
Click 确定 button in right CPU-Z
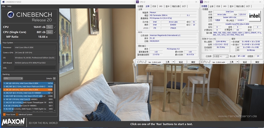(257, 62)
